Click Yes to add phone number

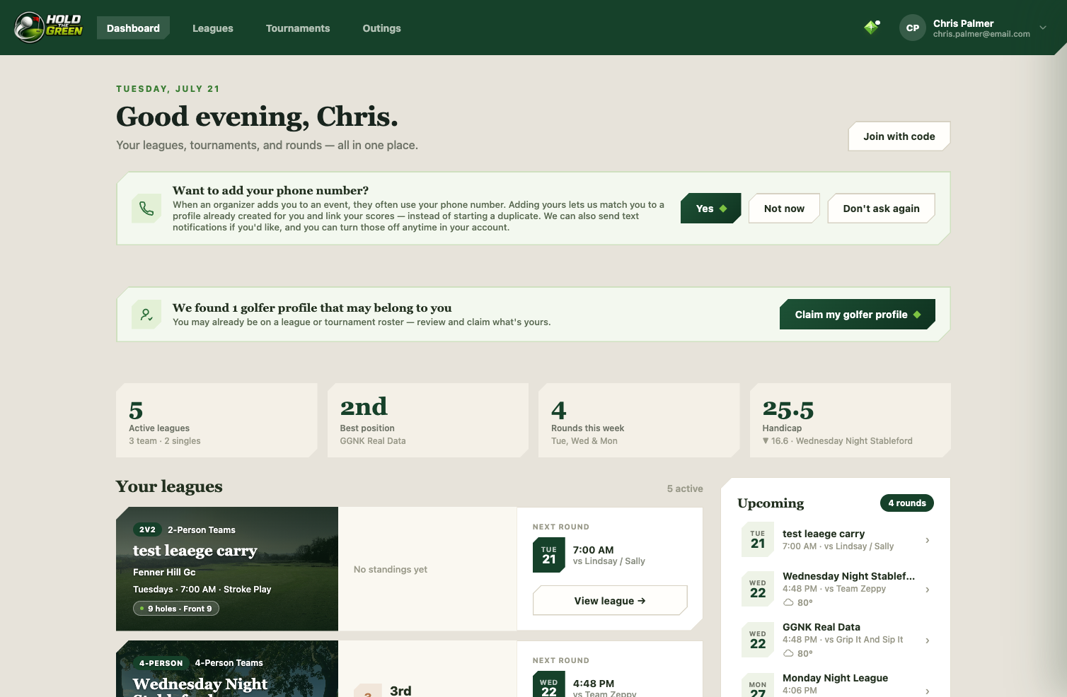[x=711, y=209]
